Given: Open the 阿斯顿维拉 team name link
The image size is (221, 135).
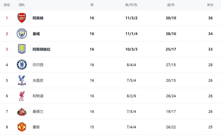Looking at the screenshot, I should 42,49.
